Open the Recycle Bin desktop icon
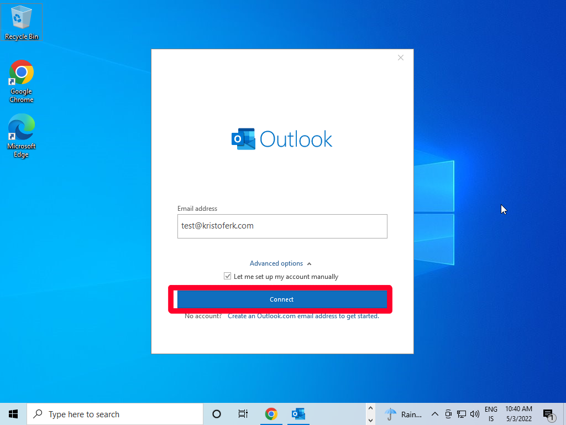This screenshot has height=425, width=566. tap(22, 22)
